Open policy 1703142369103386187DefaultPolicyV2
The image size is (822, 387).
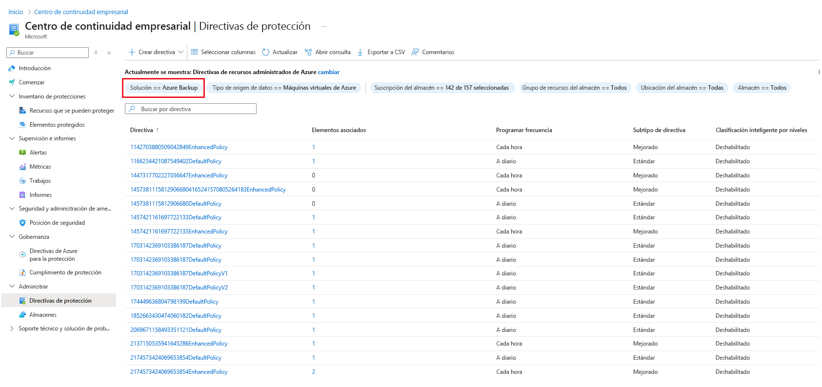[179, 288]
